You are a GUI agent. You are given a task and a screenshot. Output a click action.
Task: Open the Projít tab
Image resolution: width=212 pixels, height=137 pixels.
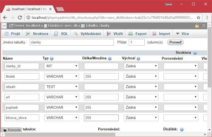pyautogui.click(x=12, y=34)
